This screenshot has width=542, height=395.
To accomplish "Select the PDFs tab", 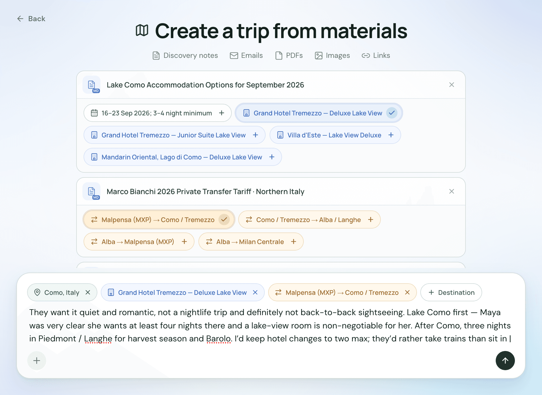I will pyautogui.click(x=289, y=56).
